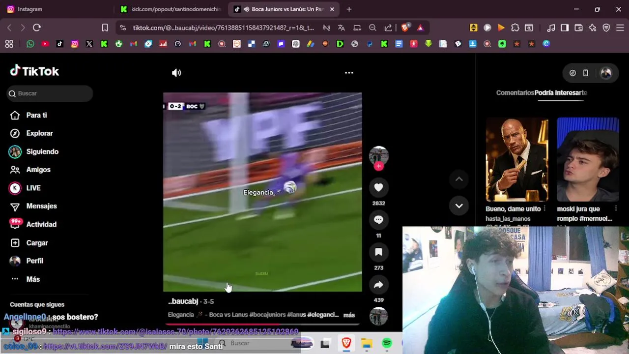Open the X (Twitter) bookmark
Screen dimensions: 629x354
click(89, 44)
